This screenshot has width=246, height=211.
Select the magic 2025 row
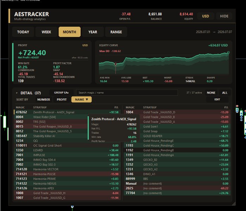click(177, 188)
